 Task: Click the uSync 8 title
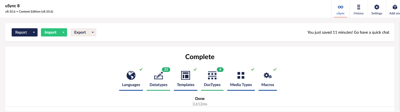click(12, 6)
